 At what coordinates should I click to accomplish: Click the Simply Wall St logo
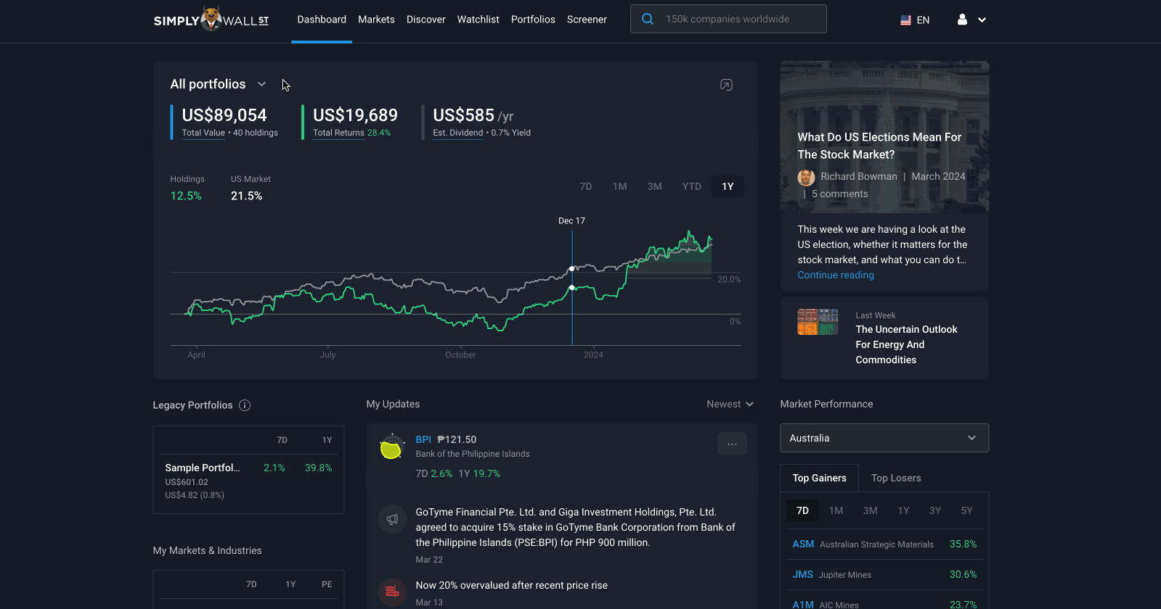[211, 20]
